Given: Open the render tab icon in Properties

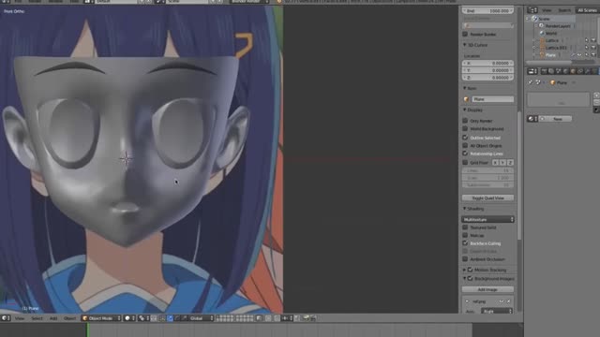Looking at the screenshot, I should point(544,71).
